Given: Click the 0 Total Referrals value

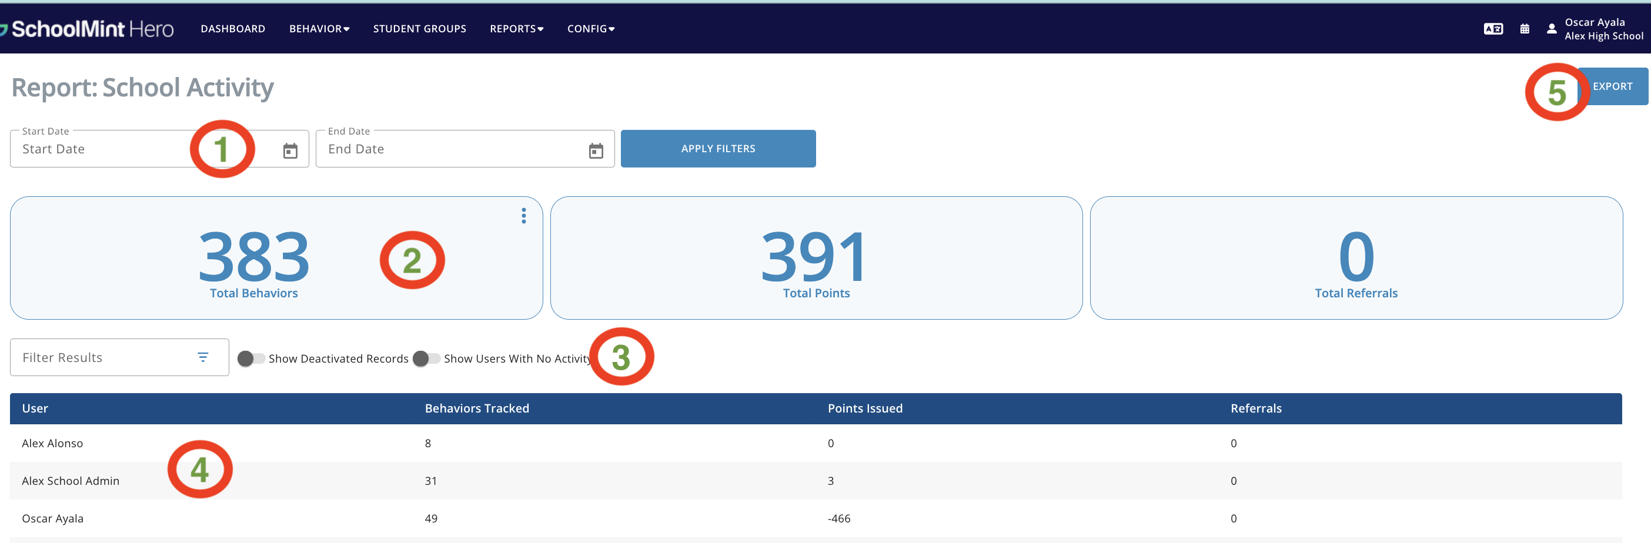Looking at the screenshot, I should (1356, 257).
